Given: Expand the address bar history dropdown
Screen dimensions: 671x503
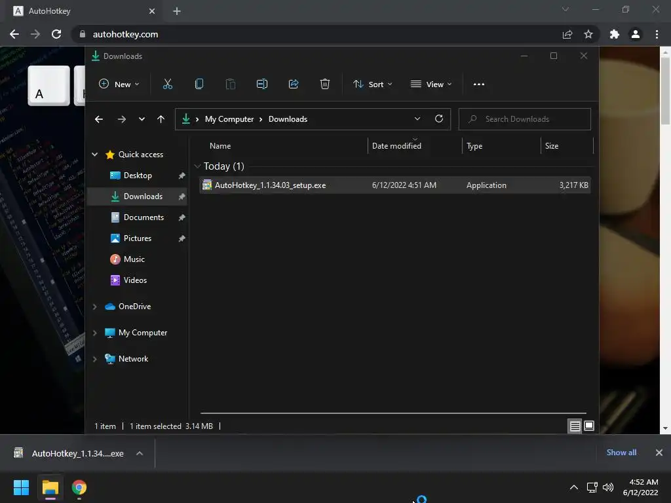Looking at the screenshot, I should [x=417, y=119].
